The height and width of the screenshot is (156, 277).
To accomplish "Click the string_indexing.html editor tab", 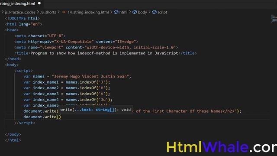I will (x=19, y=3).
